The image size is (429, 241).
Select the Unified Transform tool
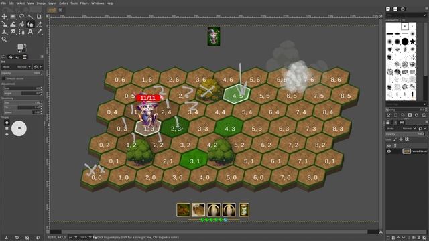4,24
